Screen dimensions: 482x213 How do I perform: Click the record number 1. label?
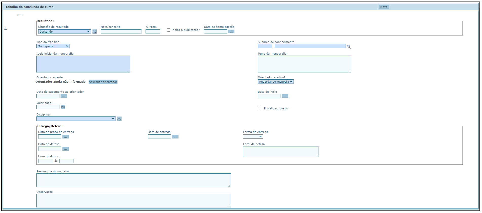[x=6, y=29]
